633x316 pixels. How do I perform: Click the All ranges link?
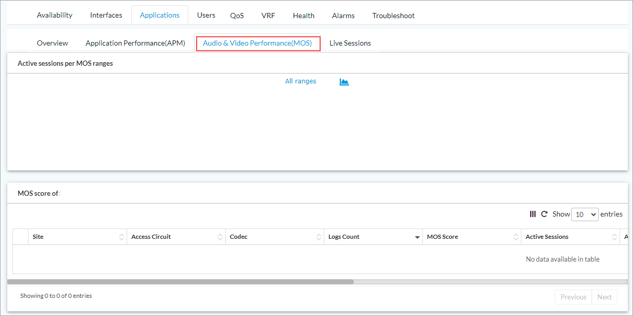(x=300, y=81)
